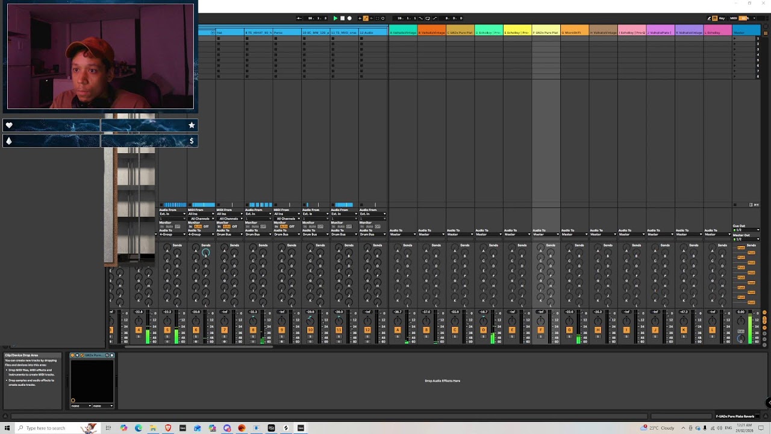Toggle the orange Automation Arm icon
Screen dimensions: 771x434
(366, 18)
